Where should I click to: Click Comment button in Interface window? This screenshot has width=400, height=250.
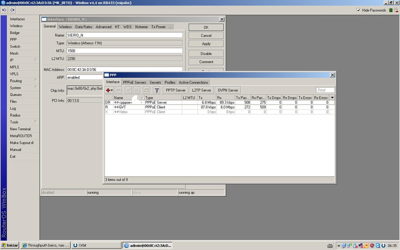(x=206, y=62)
